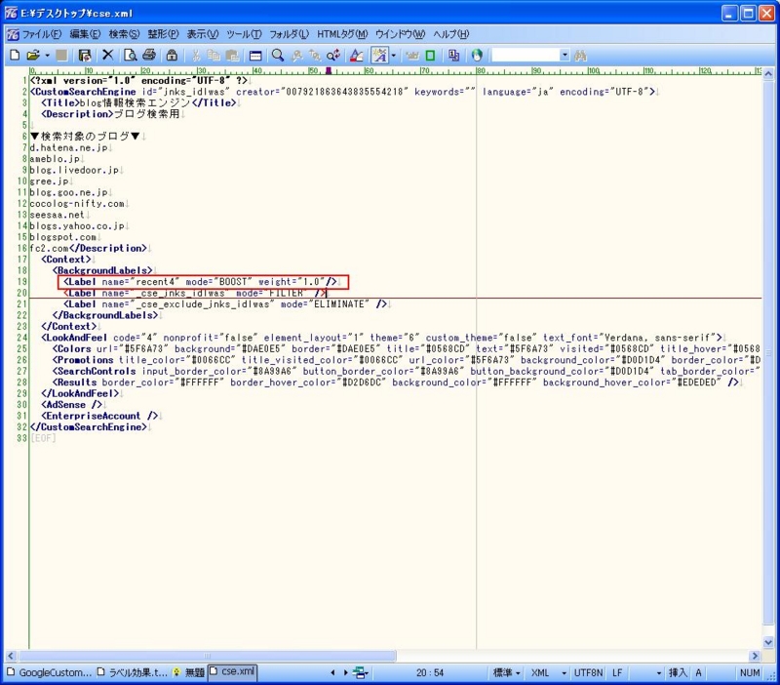Screen dimensions: 780x685
Task: Click the vertical scrollbar up arrow
Action: coord(768,74)
